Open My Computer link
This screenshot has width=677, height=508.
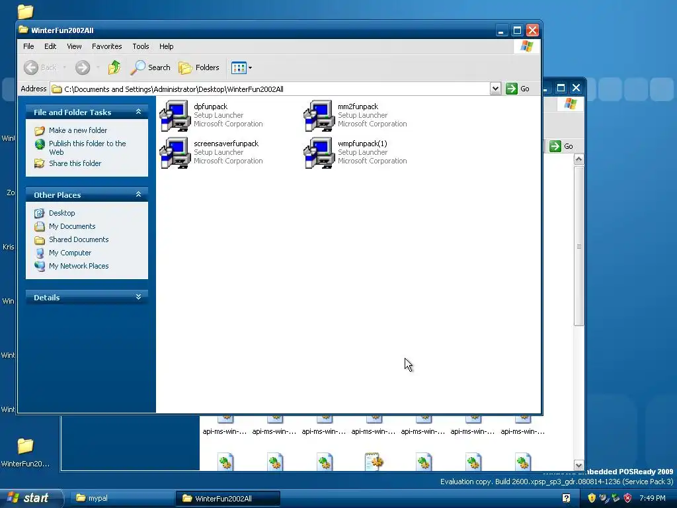pos(70,253)
